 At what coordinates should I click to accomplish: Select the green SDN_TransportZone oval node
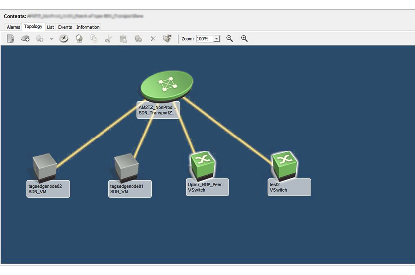[166, 85]
